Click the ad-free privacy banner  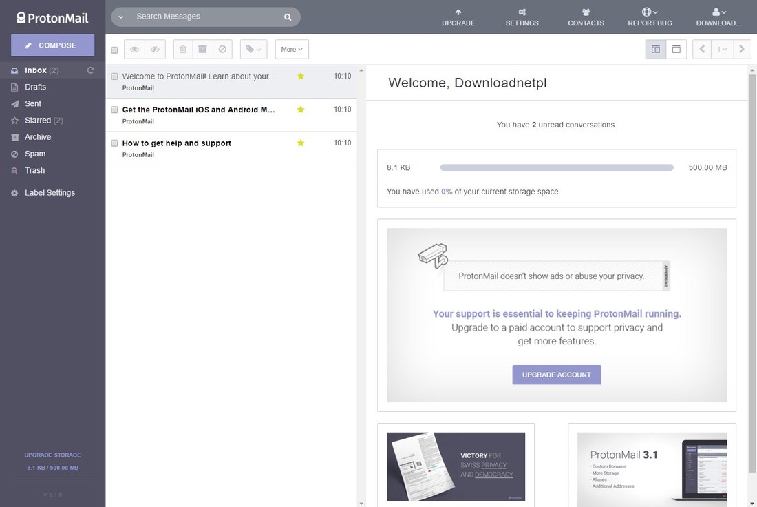(x=557, y=276)
